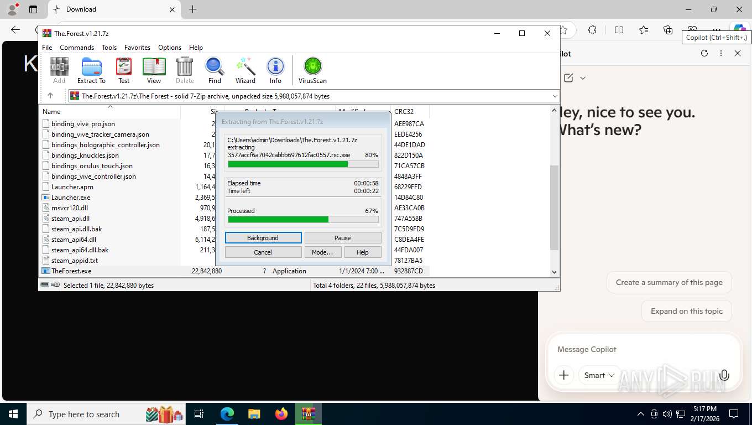Viewport: 752px width, 425px height.
Task: Open the File menu
Action: click(x=47, y=48)
